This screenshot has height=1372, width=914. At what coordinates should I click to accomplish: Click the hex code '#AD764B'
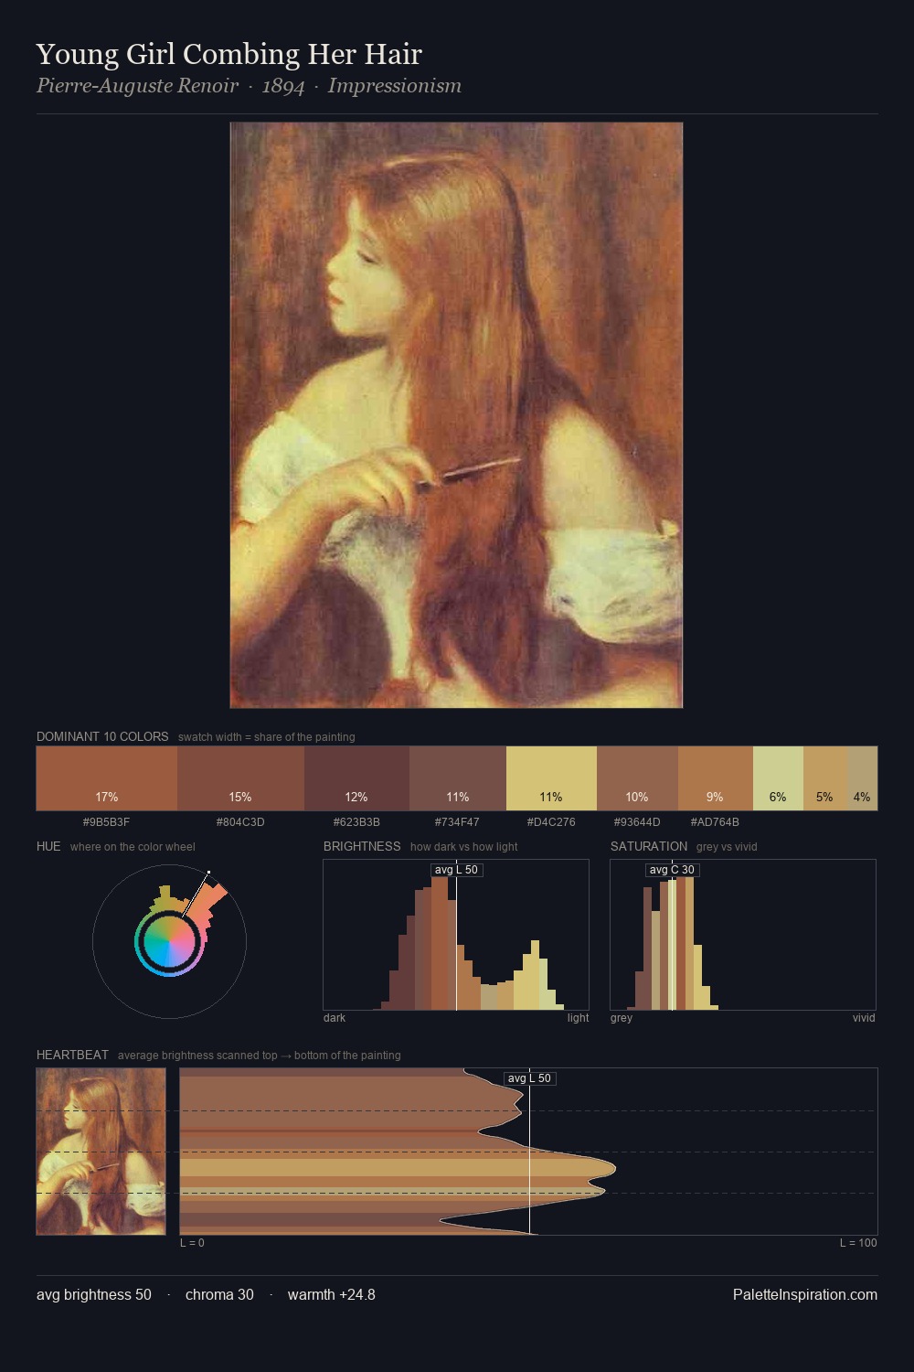(715, 822)
